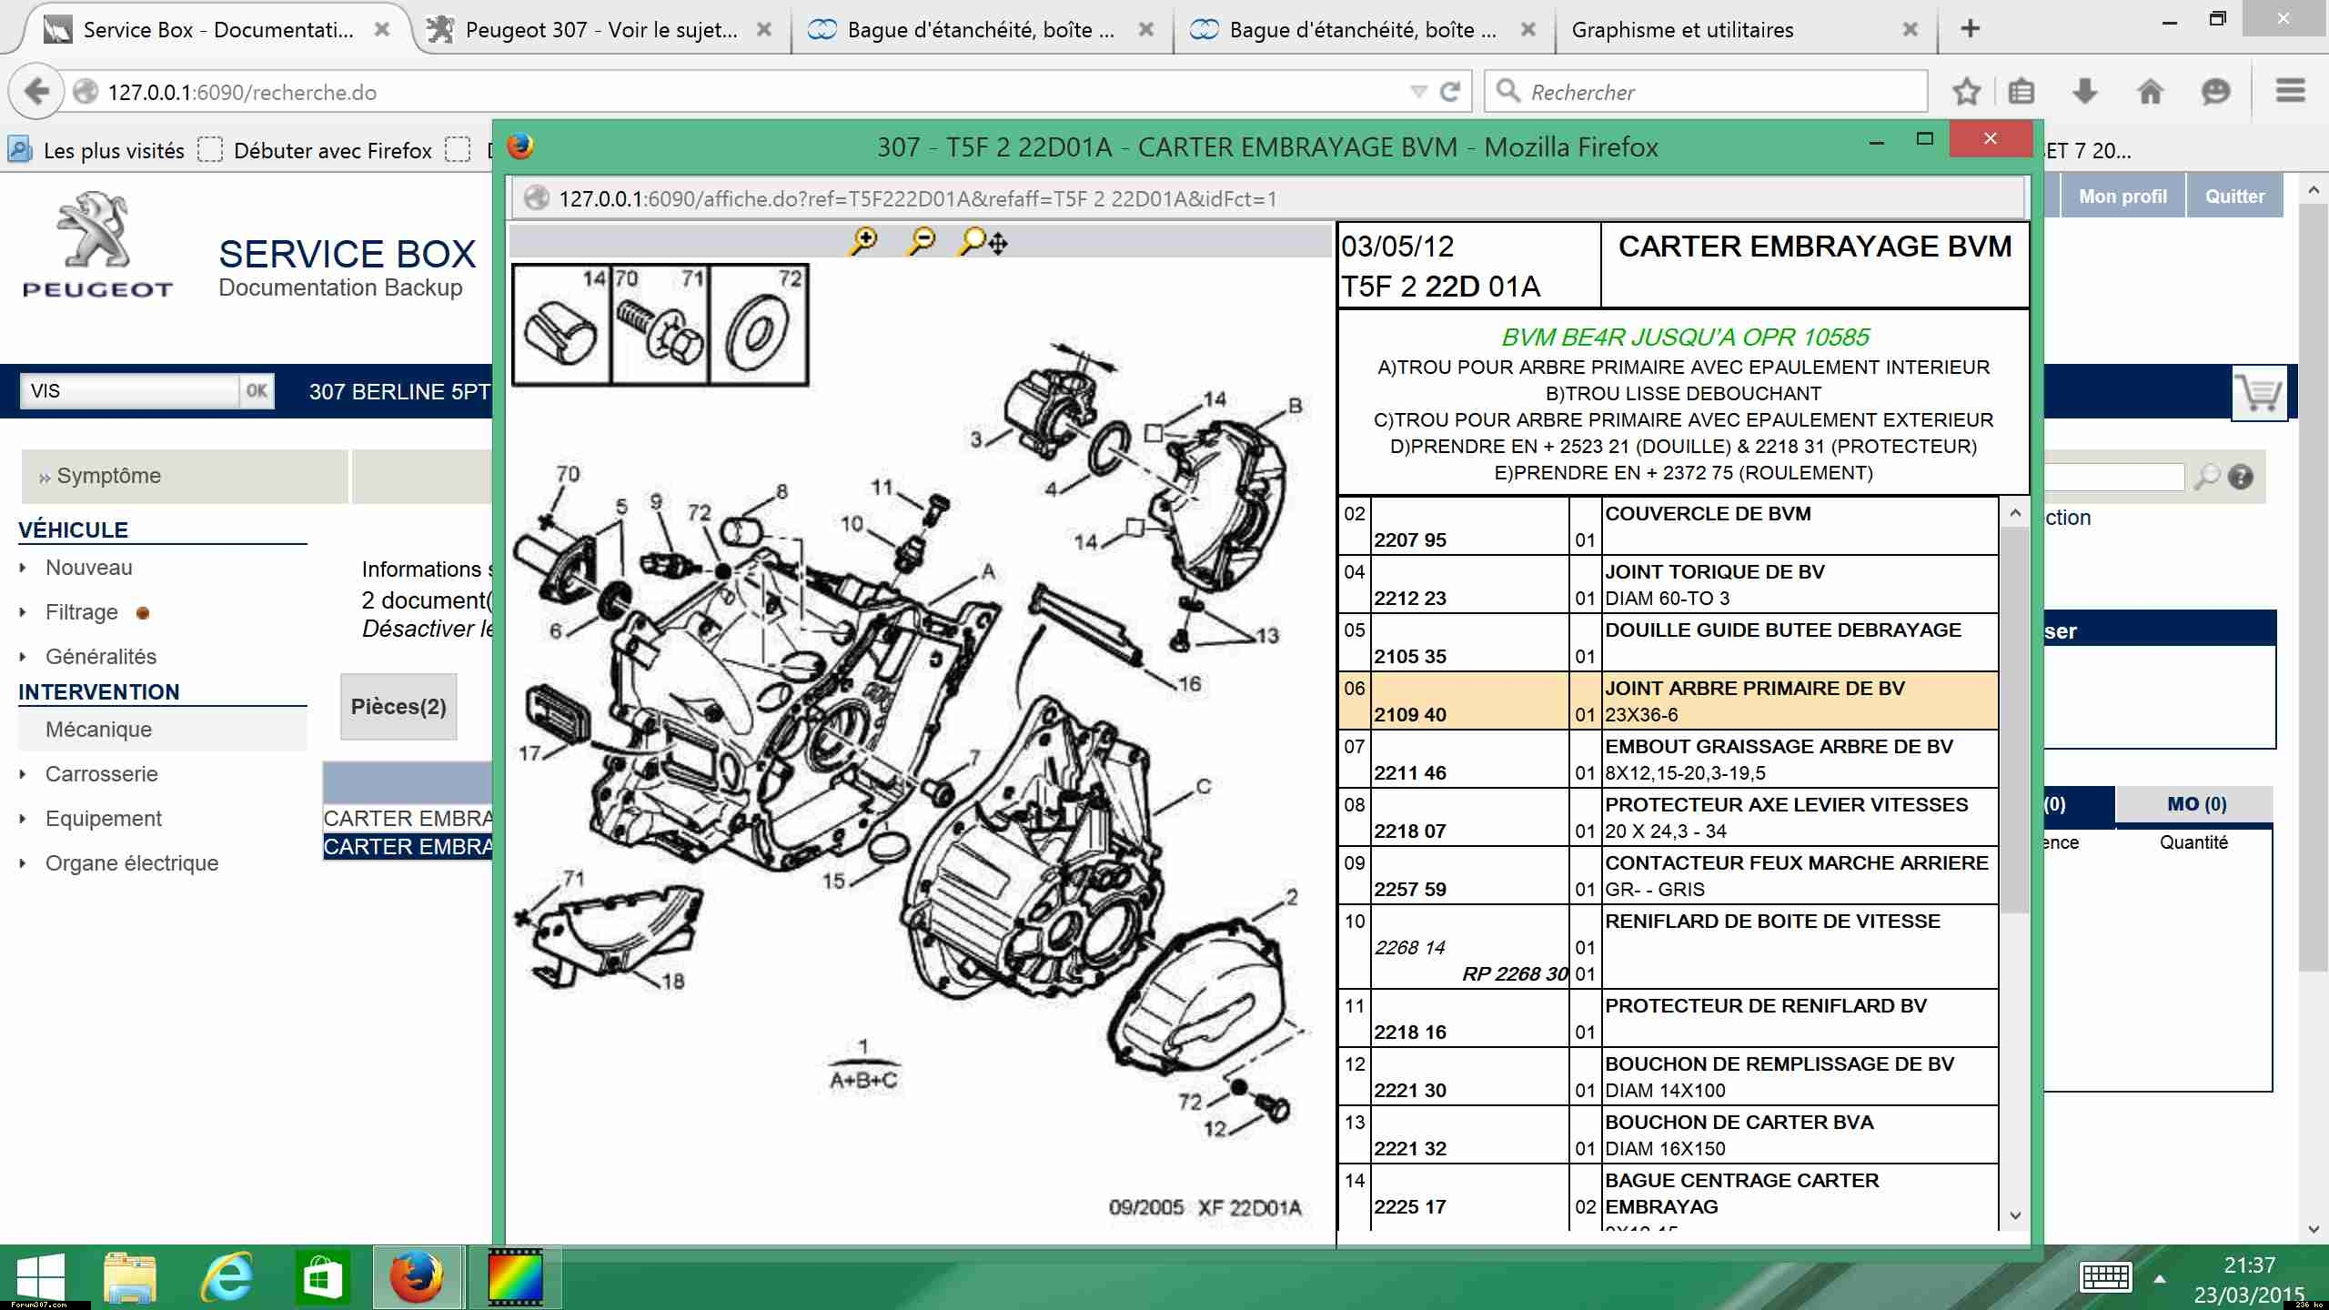Switch to second Bague d'étanchéité tab

point(1363,29)
